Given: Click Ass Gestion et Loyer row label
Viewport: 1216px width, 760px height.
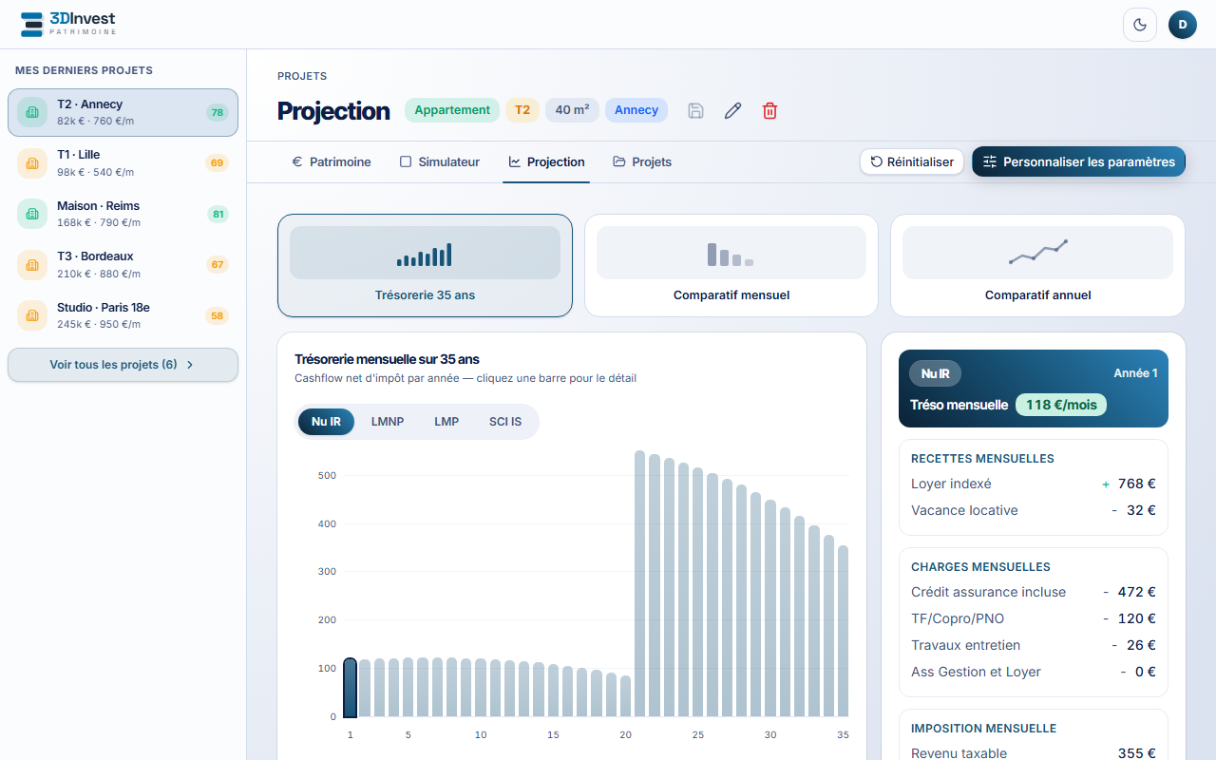Looking at the screenshot, I should coord(976,672).
